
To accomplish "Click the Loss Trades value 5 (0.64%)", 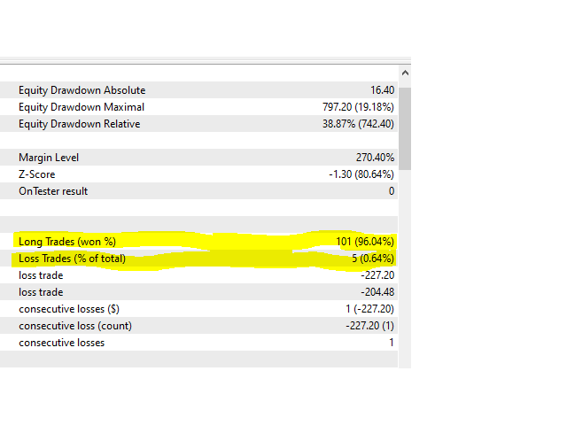I will tap(371, 259).
